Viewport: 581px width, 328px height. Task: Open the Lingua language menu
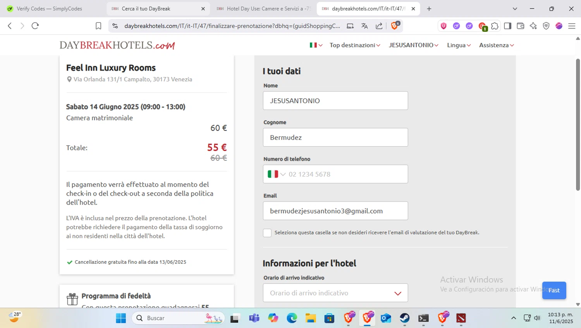click(x=459, y=45)
